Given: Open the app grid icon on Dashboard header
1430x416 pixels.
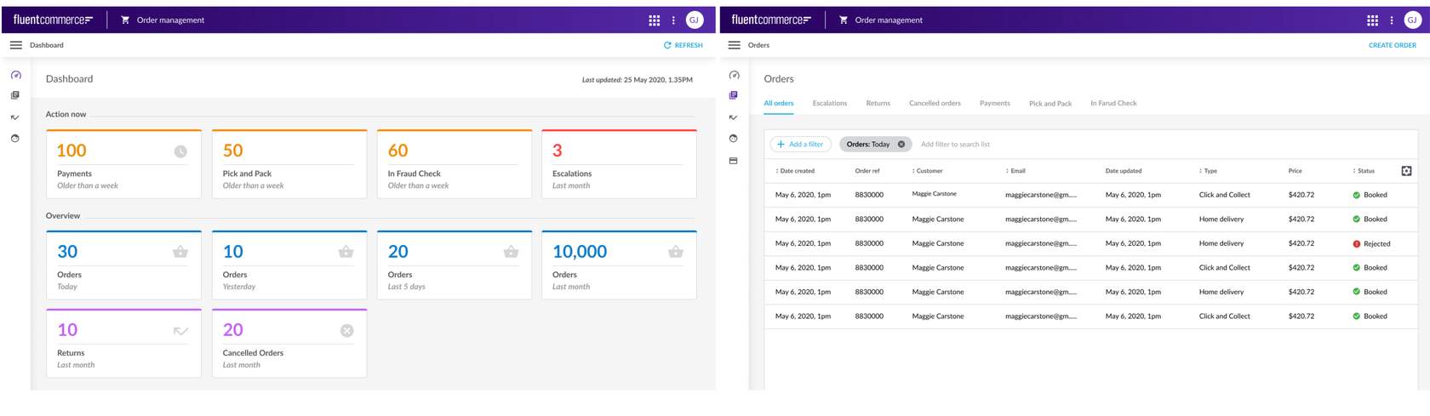Looking at the screenshot, I should point(654,20).
